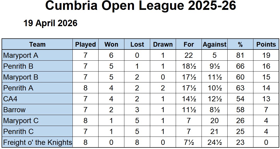Click the 'Maryport A' team cell
This screenshot has width=280, height=149.
point(21,55)
